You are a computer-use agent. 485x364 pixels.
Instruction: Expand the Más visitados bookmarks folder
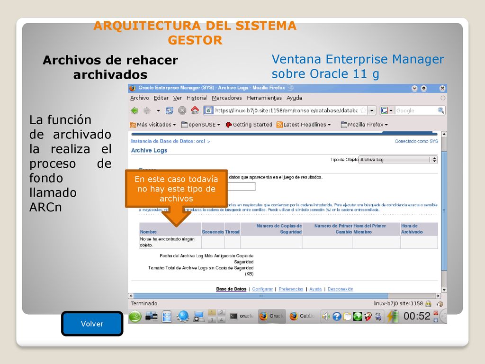(x=153, y=125)
